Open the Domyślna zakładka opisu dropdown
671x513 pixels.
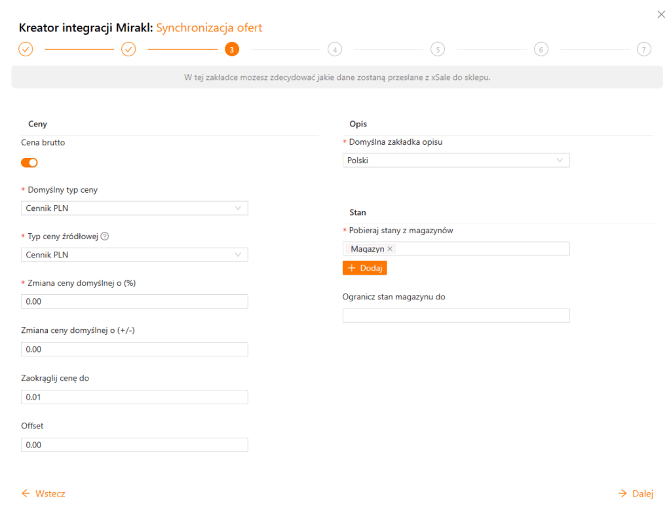(x=456, y=161)
